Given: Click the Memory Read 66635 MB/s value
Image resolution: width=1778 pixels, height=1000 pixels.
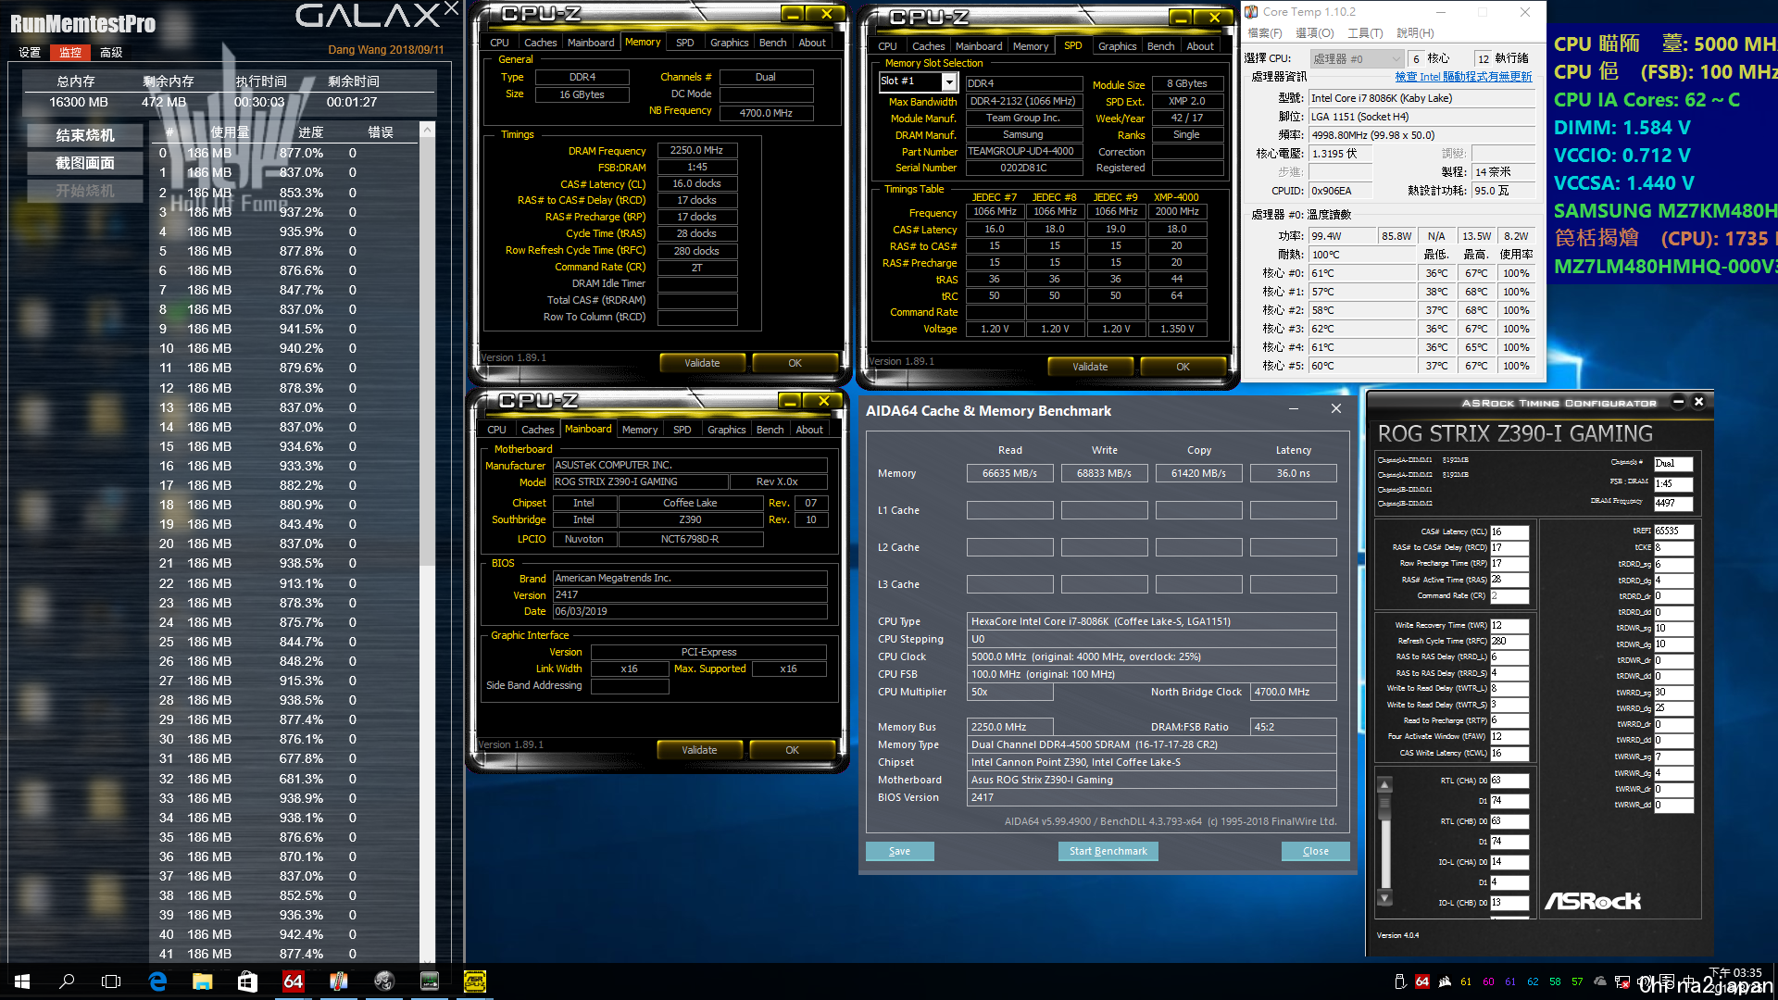Looking at the screenshot, I should pyautogui.click(x=1009, y=473).
